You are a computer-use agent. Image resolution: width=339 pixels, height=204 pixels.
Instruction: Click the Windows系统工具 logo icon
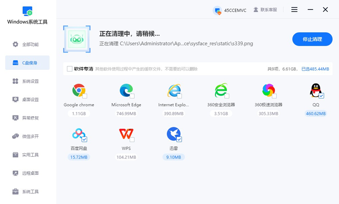[27, 11]
